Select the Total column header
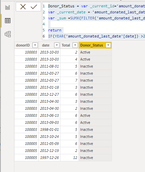Screen dimensions: 145x172 point(66,45)
